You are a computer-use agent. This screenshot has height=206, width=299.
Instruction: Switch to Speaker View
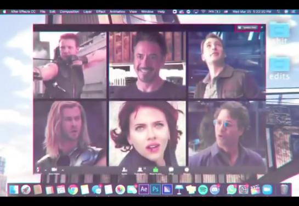(x=248, y=27)
